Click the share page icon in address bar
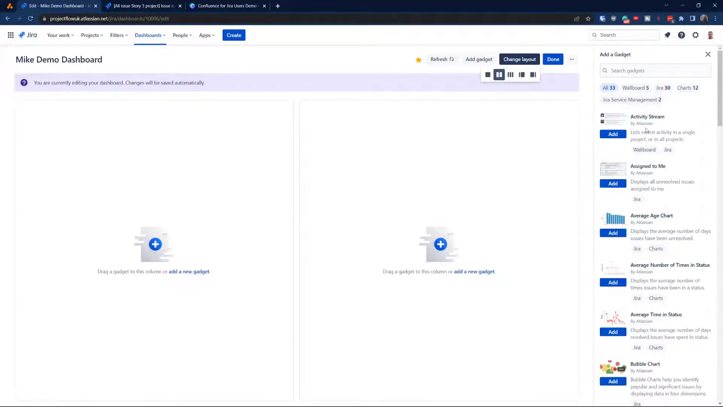The image size is (723, 407). (x=577, y=18)
